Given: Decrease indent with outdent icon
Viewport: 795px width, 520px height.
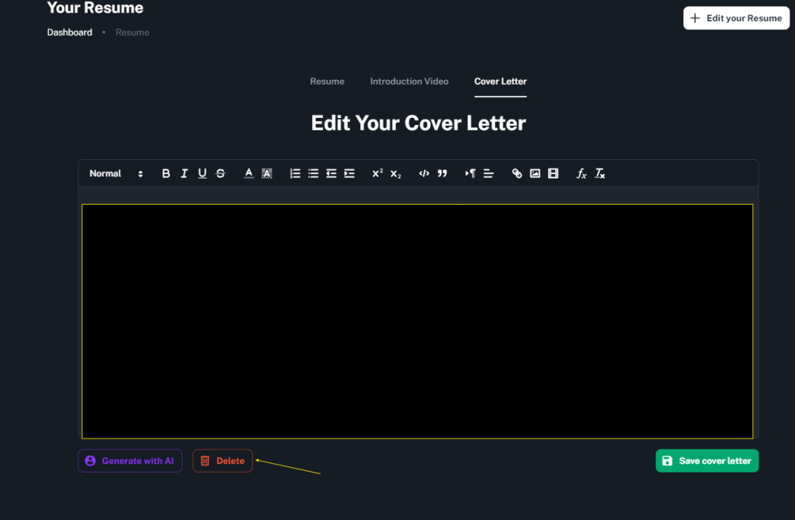Looking at the screenshot, I should click(x=331, y=173).
